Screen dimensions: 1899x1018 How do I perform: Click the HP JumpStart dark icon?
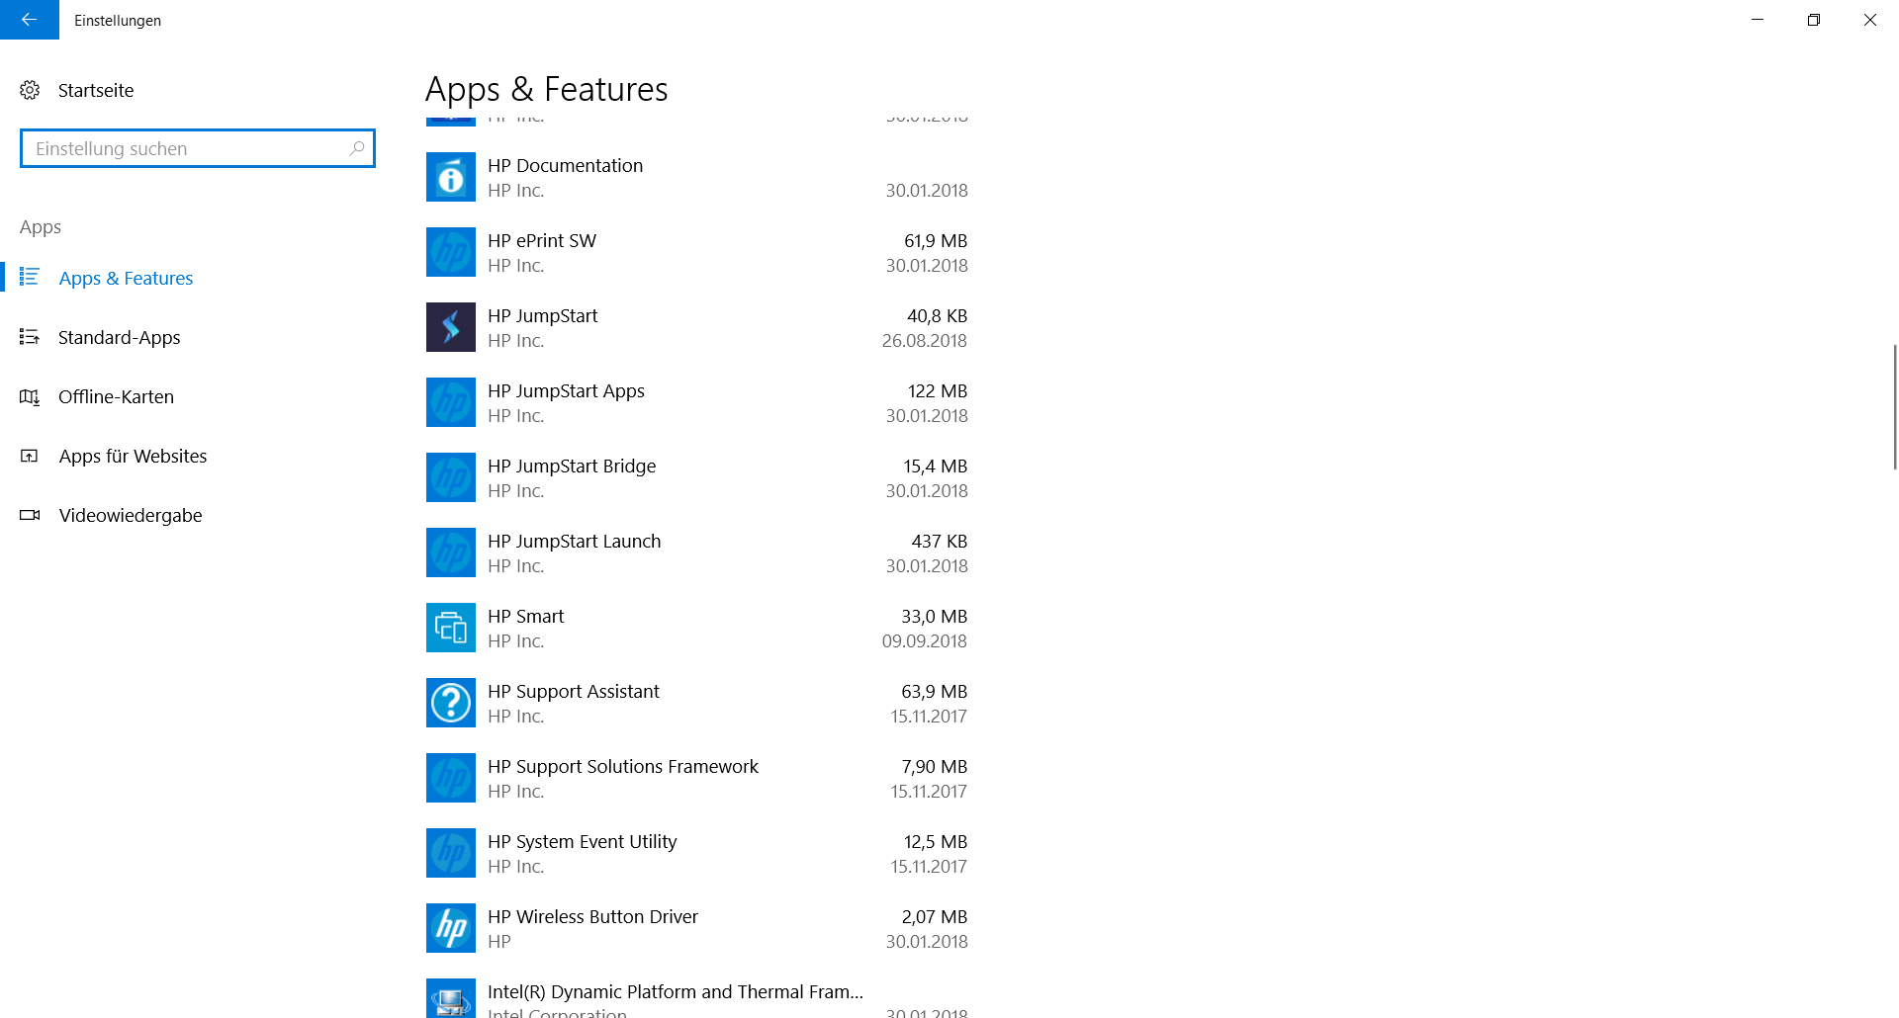pos(451,327)
